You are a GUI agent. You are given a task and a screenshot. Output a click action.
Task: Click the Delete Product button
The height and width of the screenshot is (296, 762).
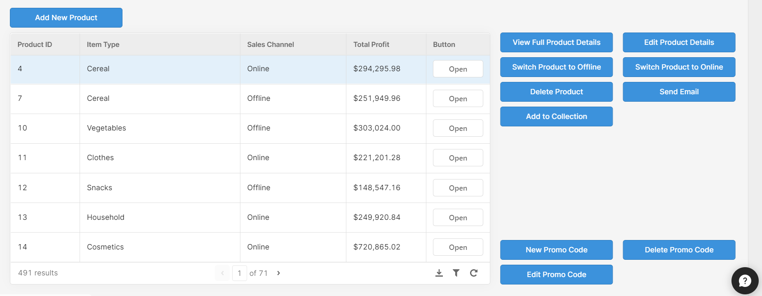[x=556, y=92]
